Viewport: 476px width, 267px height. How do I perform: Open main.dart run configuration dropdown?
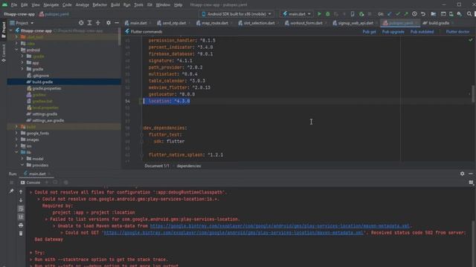pyautogui.click(x=296, y=14)
